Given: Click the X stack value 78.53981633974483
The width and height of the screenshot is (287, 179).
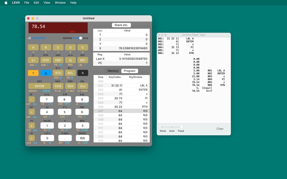Looking at the screenshot, I should [x=133, y=48].
